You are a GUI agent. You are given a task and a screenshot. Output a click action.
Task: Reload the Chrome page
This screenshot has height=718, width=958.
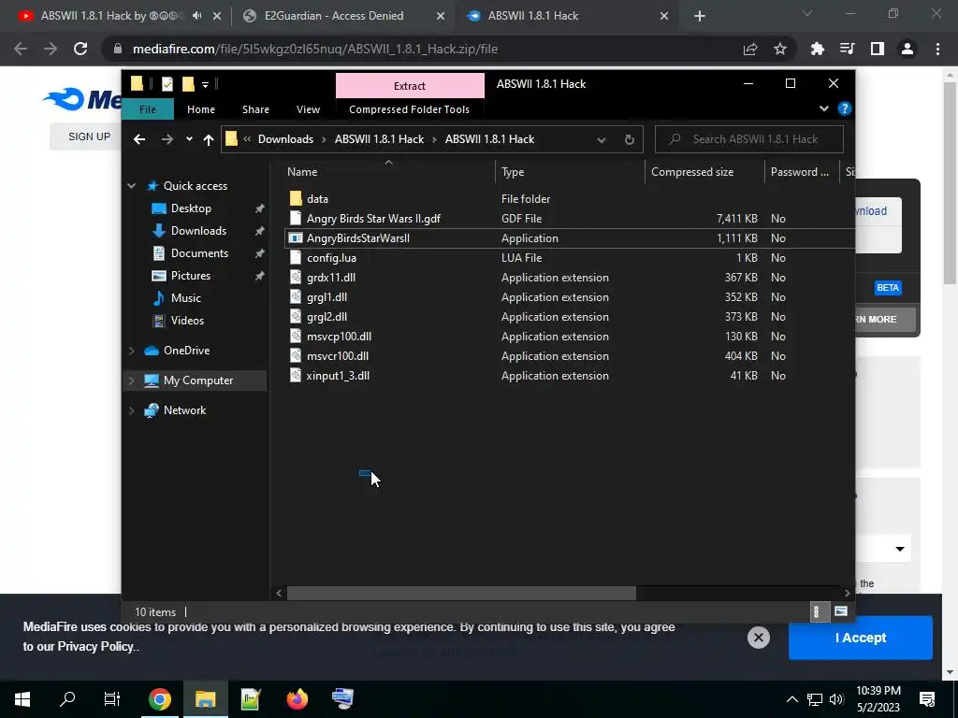coord(80,49)
